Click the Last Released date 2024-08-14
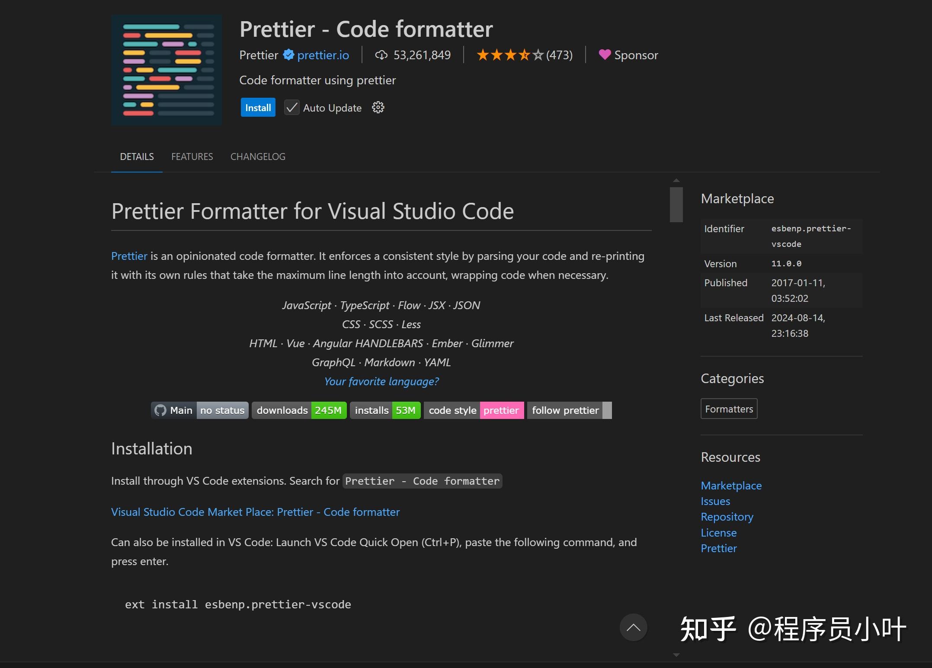Image resolution: width=932 pixels, height=668 pixels. 798,326
